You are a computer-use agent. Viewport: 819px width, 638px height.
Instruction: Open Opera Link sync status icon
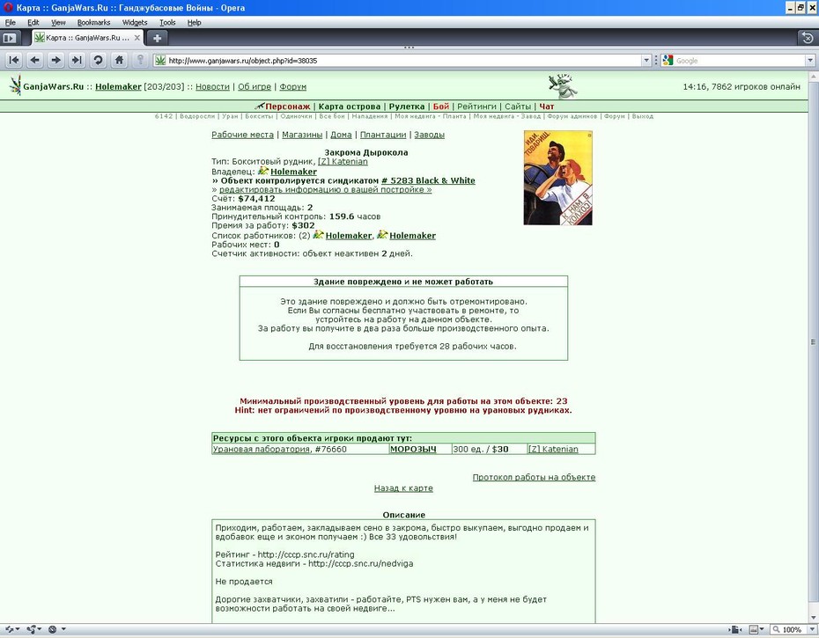(12, 629)
